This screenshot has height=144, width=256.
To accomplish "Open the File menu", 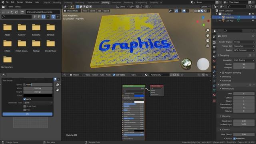I will [x=7, y=2].
